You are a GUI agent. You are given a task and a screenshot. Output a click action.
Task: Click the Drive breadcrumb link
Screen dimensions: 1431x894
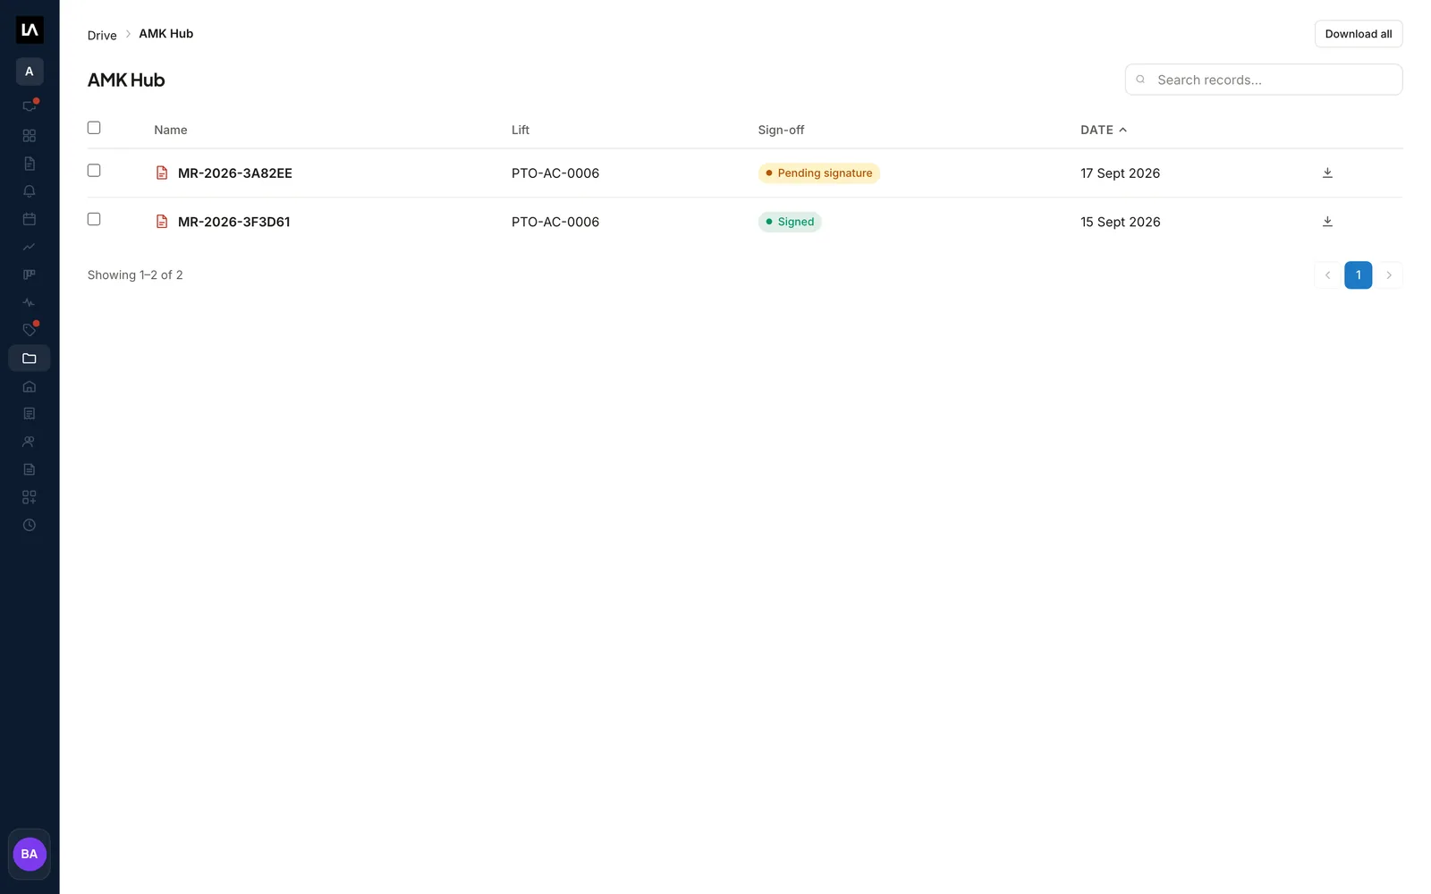(x=102, y=35)
